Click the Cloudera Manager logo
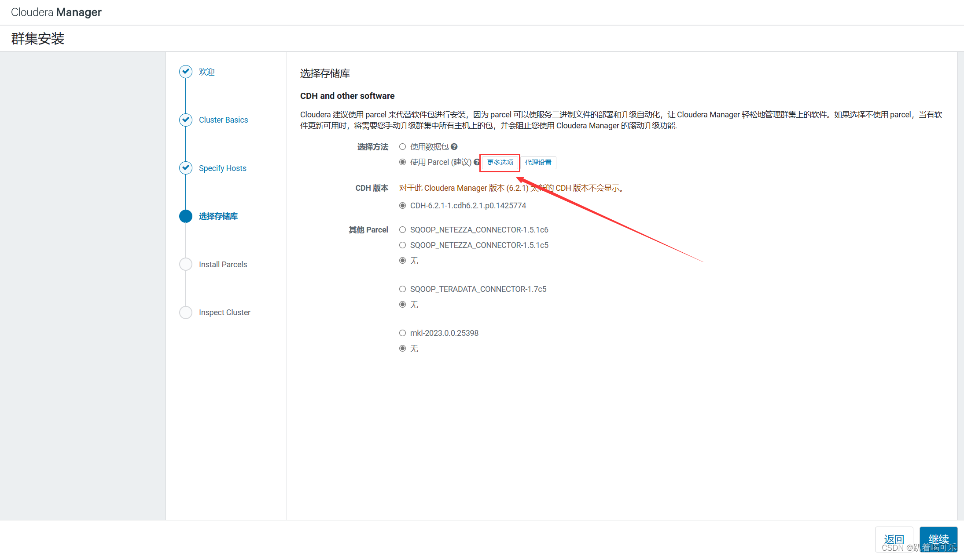This screenshot has width=964, height=556. point(56,12)
